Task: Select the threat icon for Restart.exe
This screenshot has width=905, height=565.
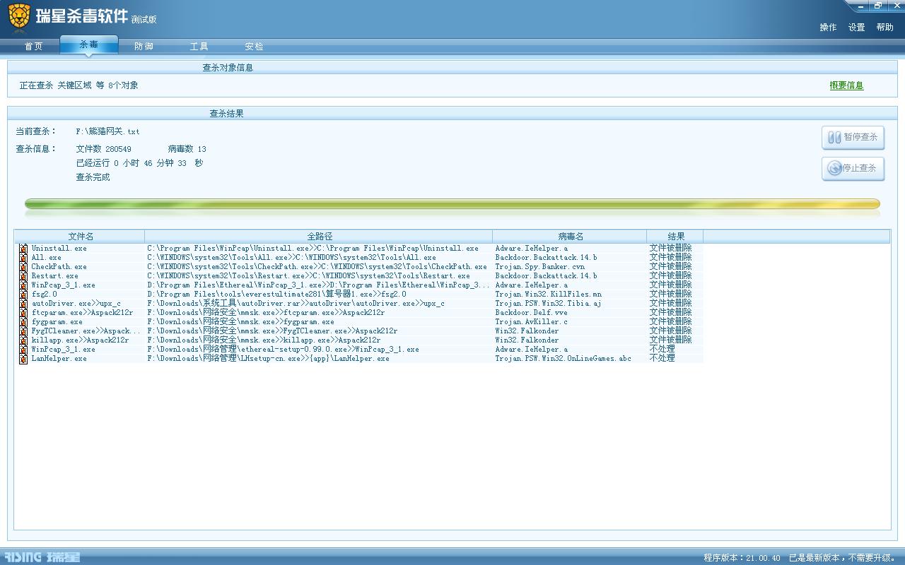Action: [x=23, y=276]
